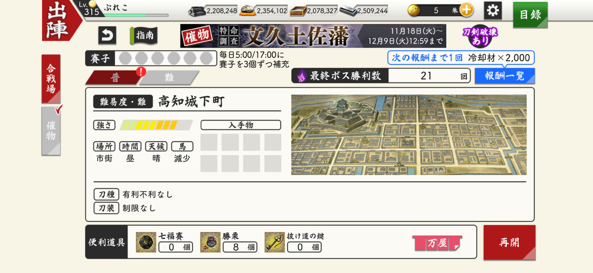593x273 pixels.
Task: Tap the gold plus coin purchase button
Action: [467, 10]
